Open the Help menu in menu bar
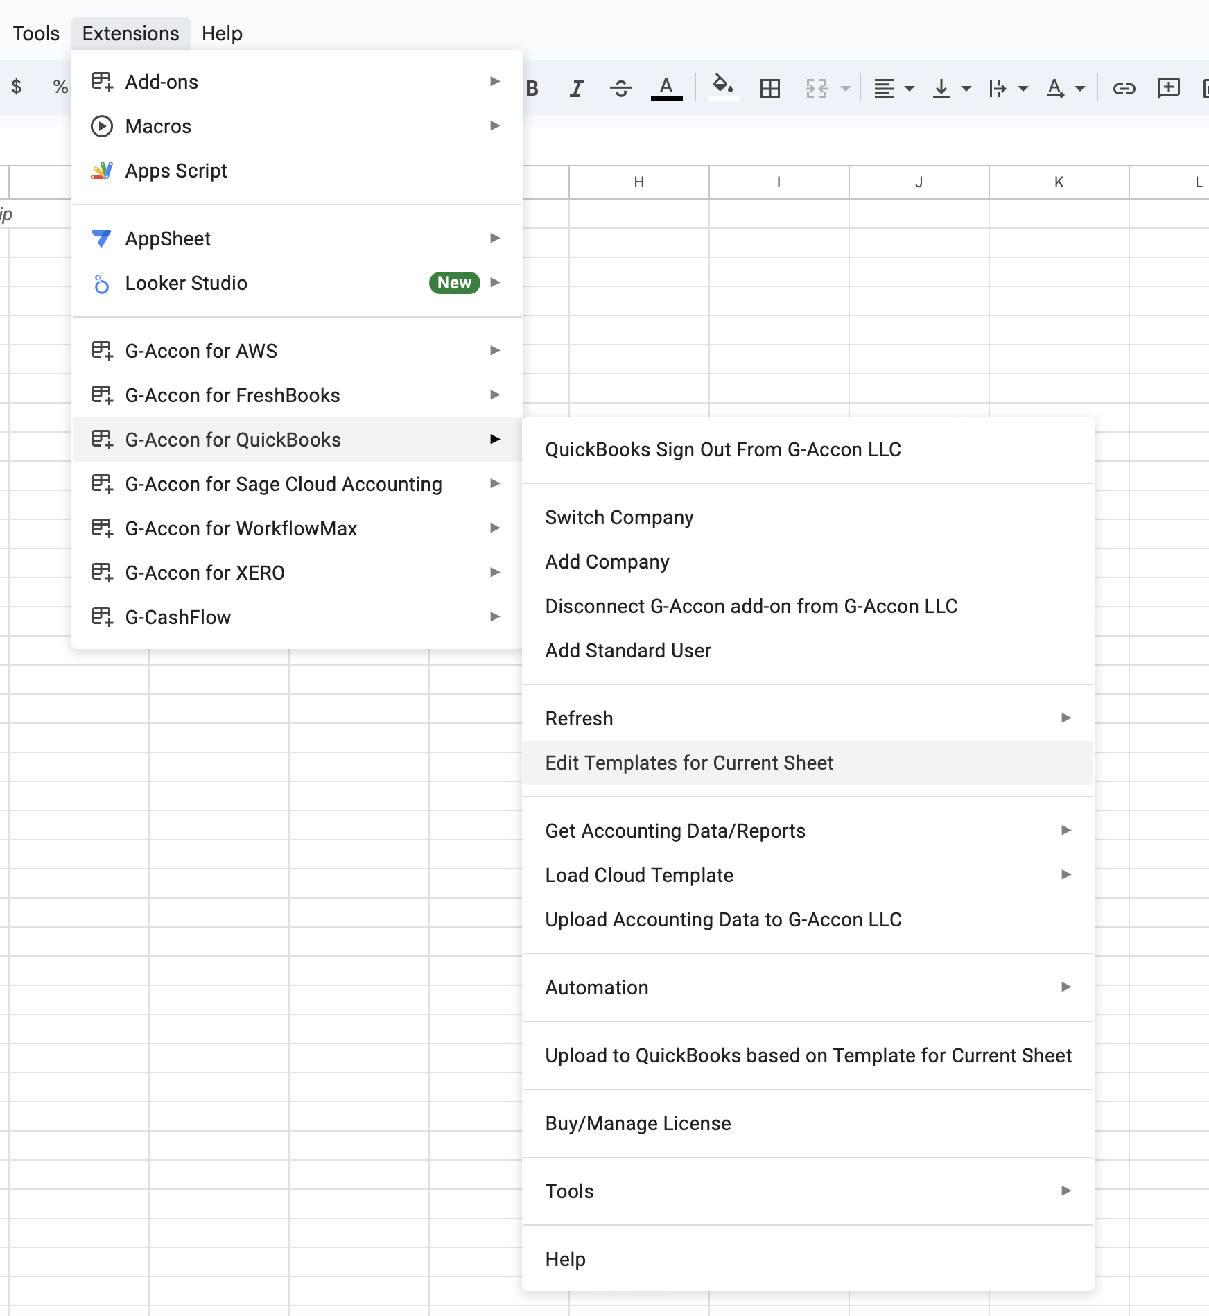 pos(222,33)
